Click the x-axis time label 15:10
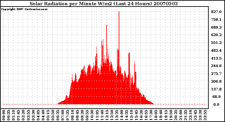Screen dimensions: 225x122 pyautogui.click(x=131, y=115)
